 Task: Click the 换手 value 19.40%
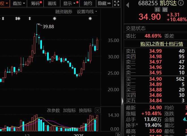[x=153, y=125]
